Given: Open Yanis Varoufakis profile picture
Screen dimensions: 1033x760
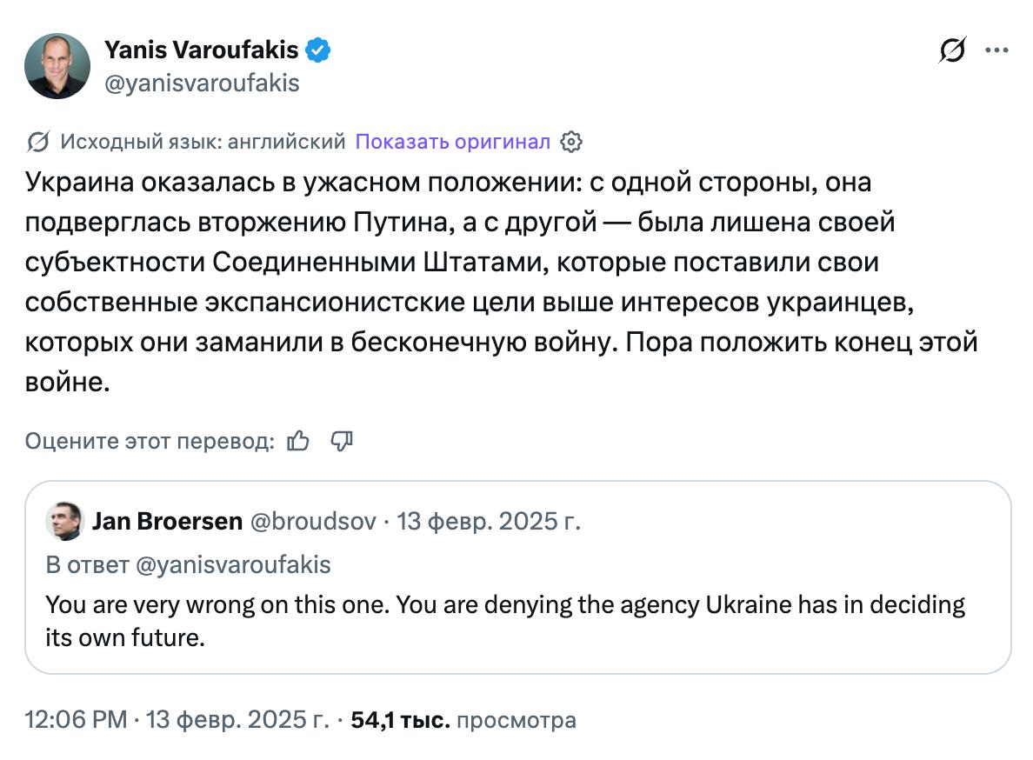Looking at the screenshot, I should tap(57, 66).
